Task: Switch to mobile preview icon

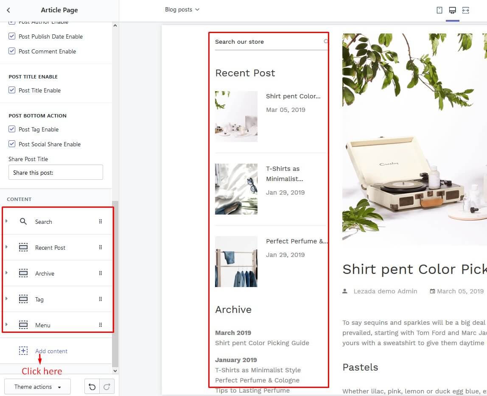Action: pos(439,10)
